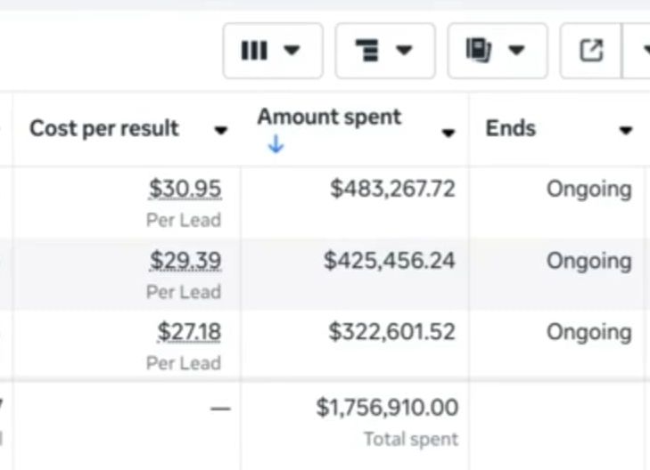The width and height of the screenshot is (650, 470).
Task: Open the $30.95 cost per lead link
Action: click(185, 189)
